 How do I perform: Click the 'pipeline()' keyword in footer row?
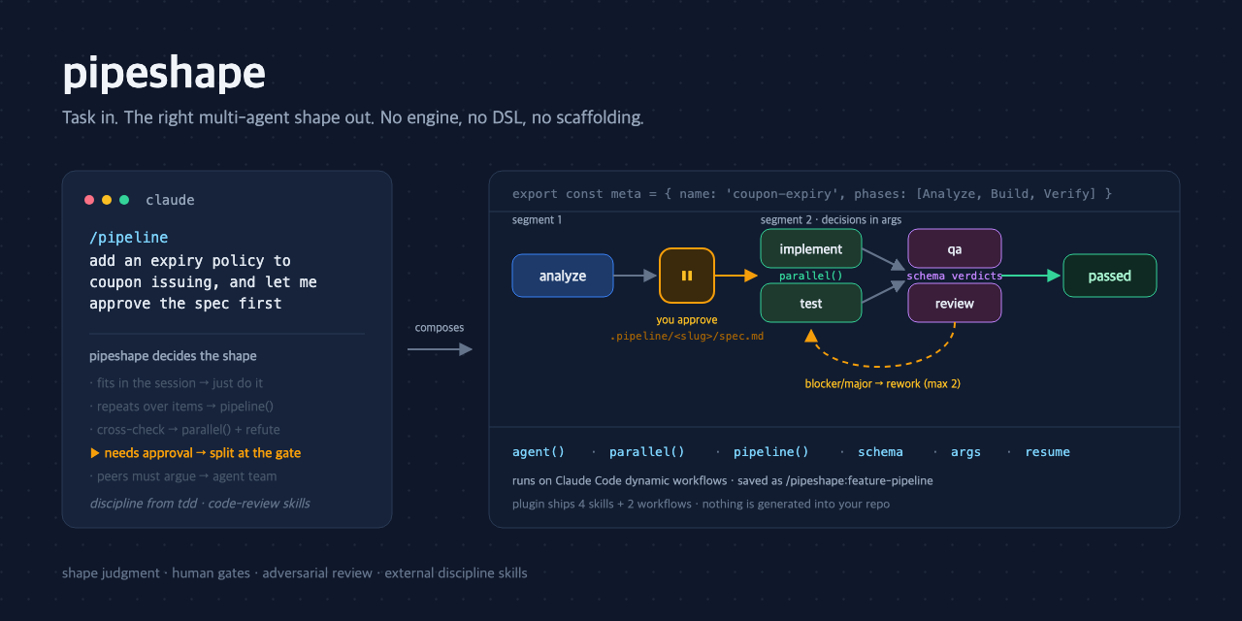771,452
